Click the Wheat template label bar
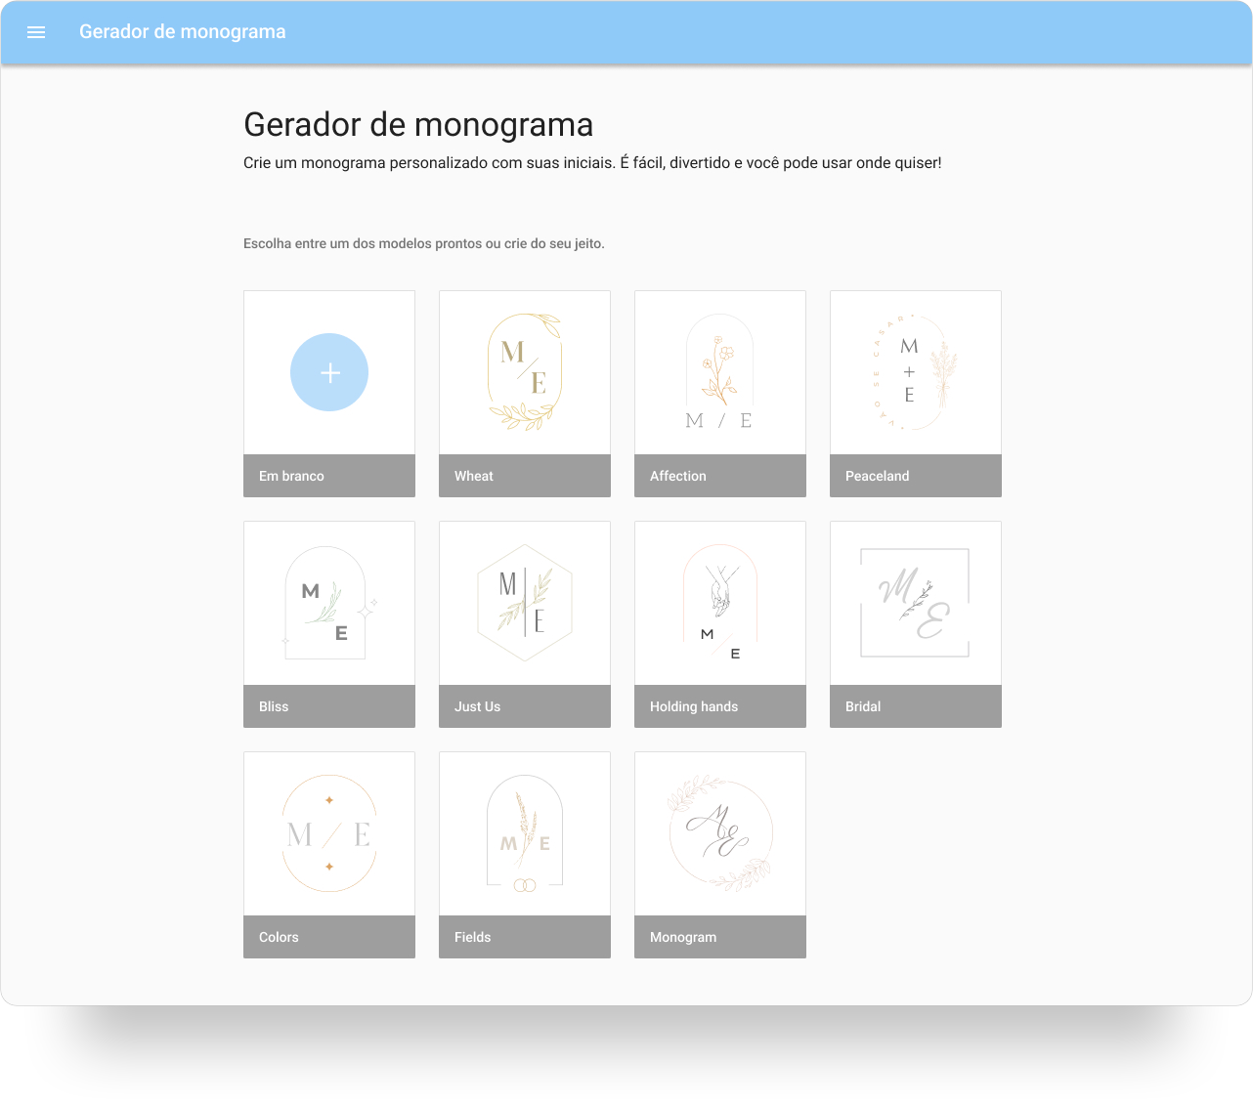1253x1104 pixels. pyautogui.click(x=524, y=476)
